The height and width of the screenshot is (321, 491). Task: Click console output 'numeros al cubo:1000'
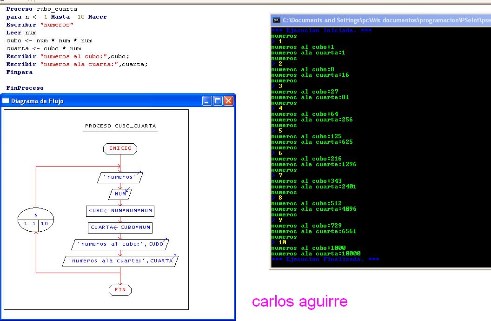coord(308,248)
